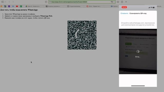Click the Wi-Fi icon on phone status bar
The image size is (164, 92).
(151, 7)
